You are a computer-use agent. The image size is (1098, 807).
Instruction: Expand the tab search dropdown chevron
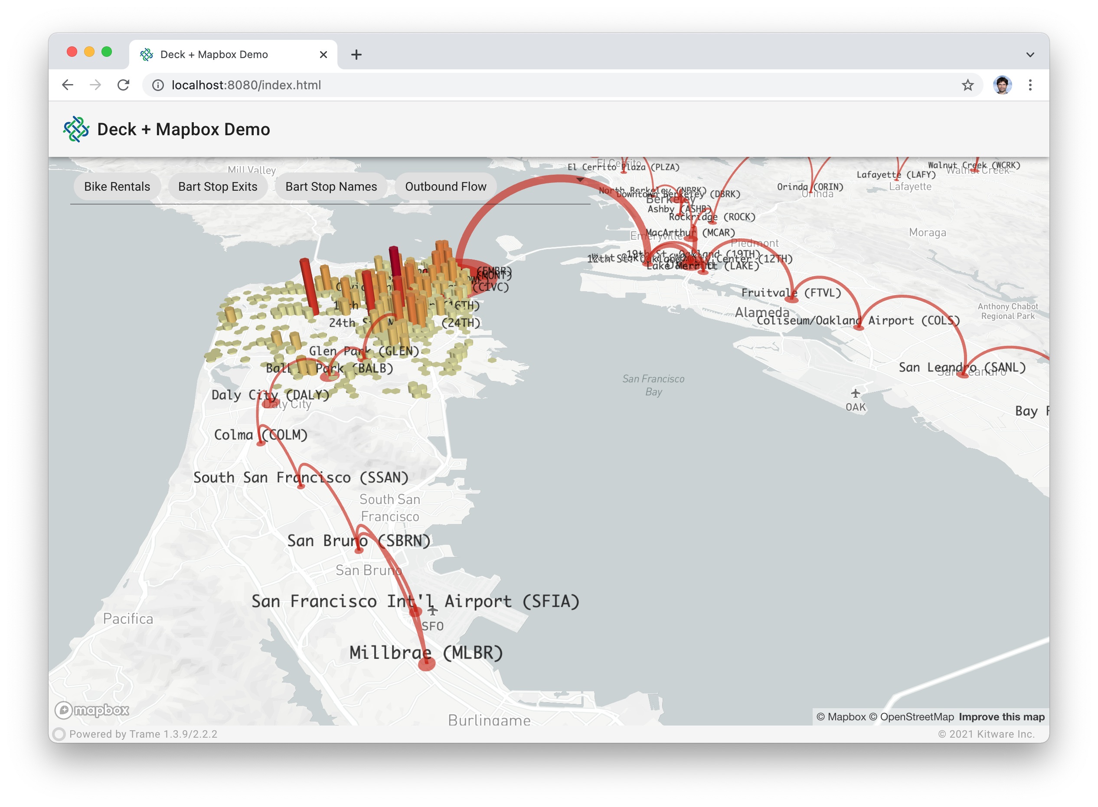[1029, 55]
